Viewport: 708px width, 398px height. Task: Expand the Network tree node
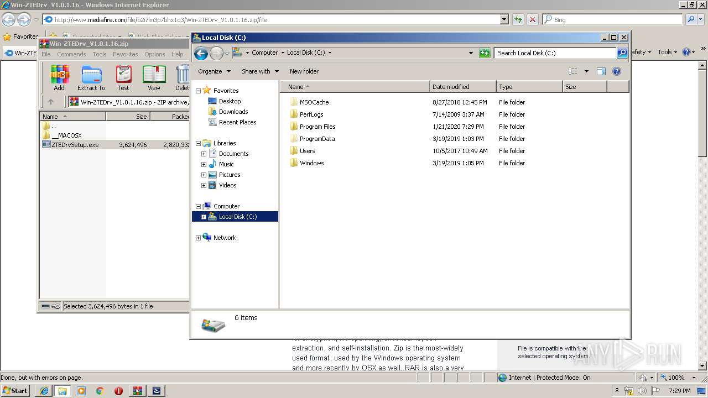(198, 238)
